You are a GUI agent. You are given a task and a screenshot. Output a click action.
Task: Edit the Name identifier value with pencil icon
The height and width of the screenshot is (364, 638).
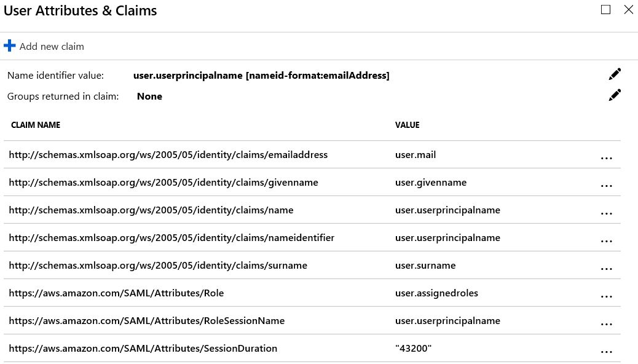point(615,74)
